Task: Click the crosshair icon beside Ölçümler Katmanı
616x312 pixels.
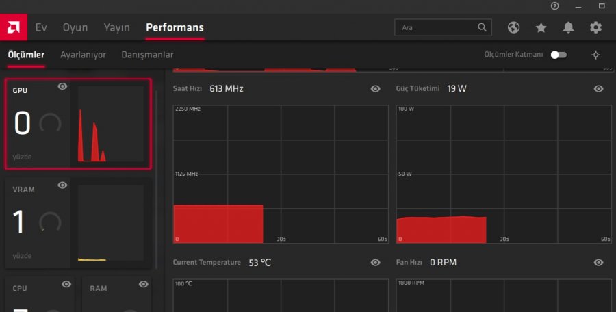Action: click(595, 55)
